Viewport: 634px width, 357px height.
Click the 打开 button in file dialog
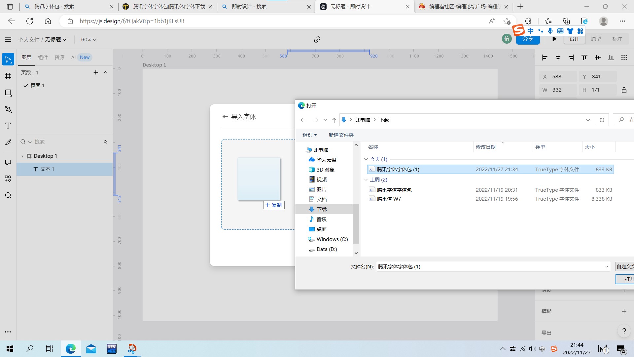pyautogui.click(x=625, y=279)
